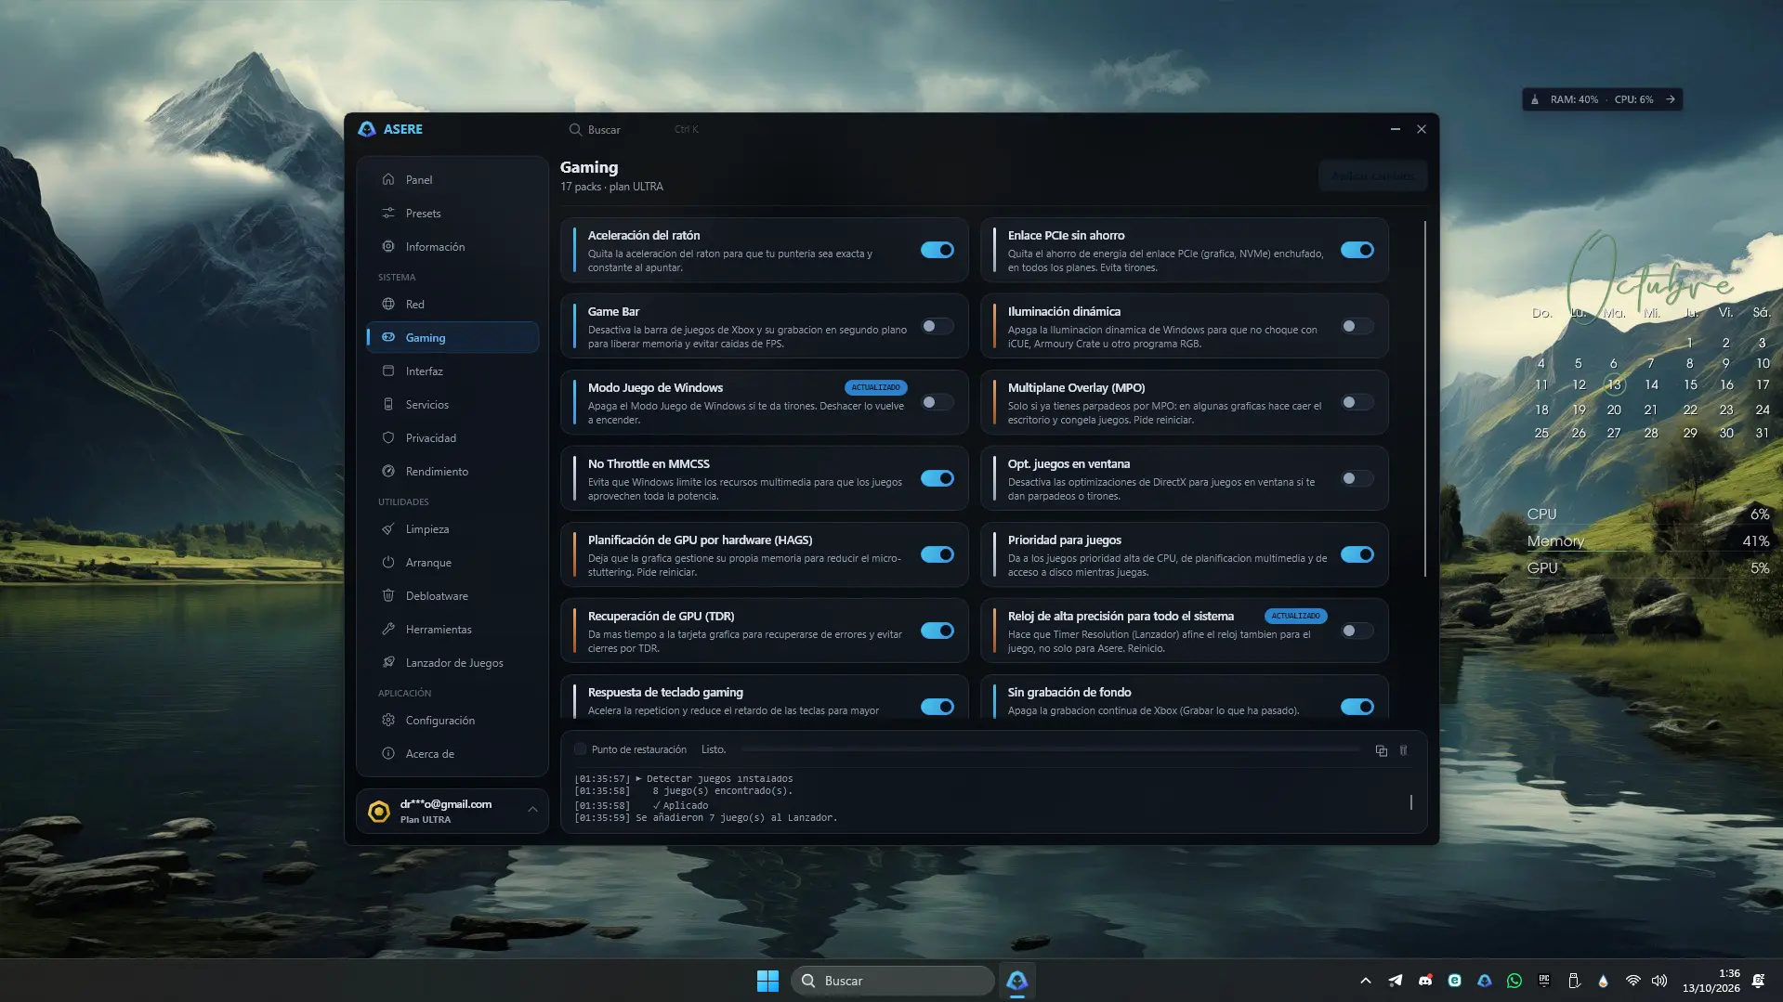The image size is (1783, 1002).
Task: Open the Herramientas wrench icon
Action: pyautogui.click(x=388, y=629)
